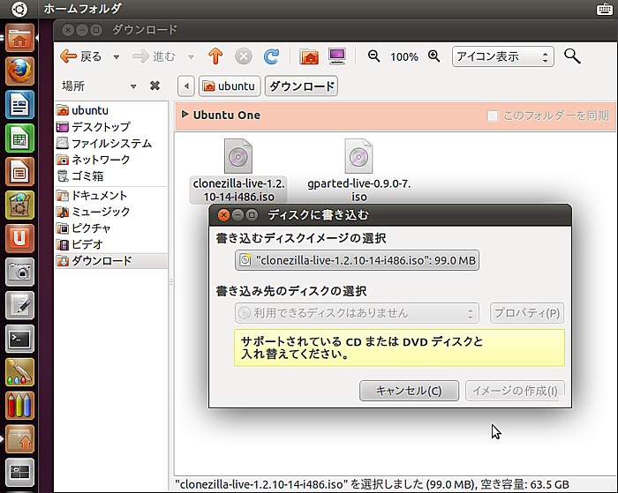Open the アイコン表示 view mode dropdown
The width and height of the screenshot is (618, 493).
pyautogui.click(x=503, y=56)
